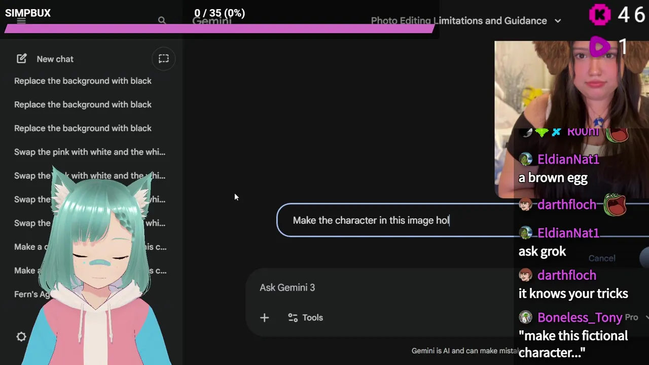This screenshot has width=649, height=365.
Task: Click username EldianNat1 above a brown egg
Action: (x=568, y=159)
